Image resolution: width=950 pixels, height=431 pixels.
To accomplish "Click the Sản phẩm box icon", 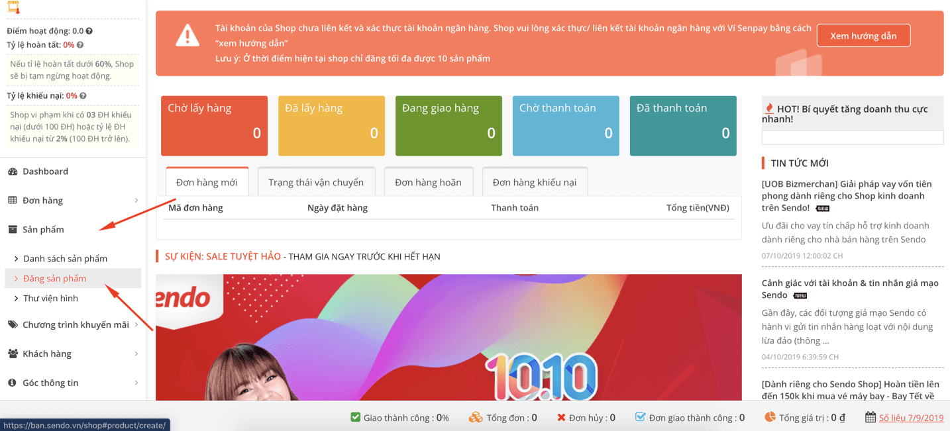I will [13, 229].
